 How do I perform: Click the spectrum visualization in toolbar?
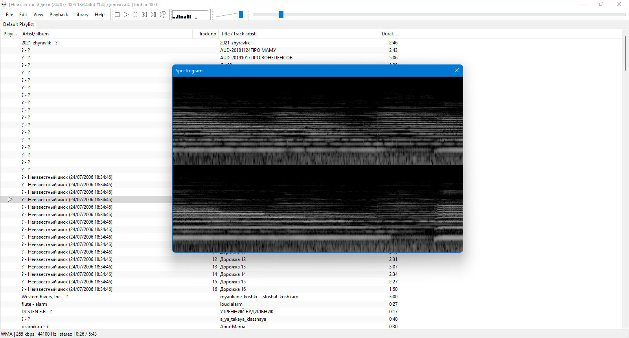pyautogui.click(x=190, y=15)
